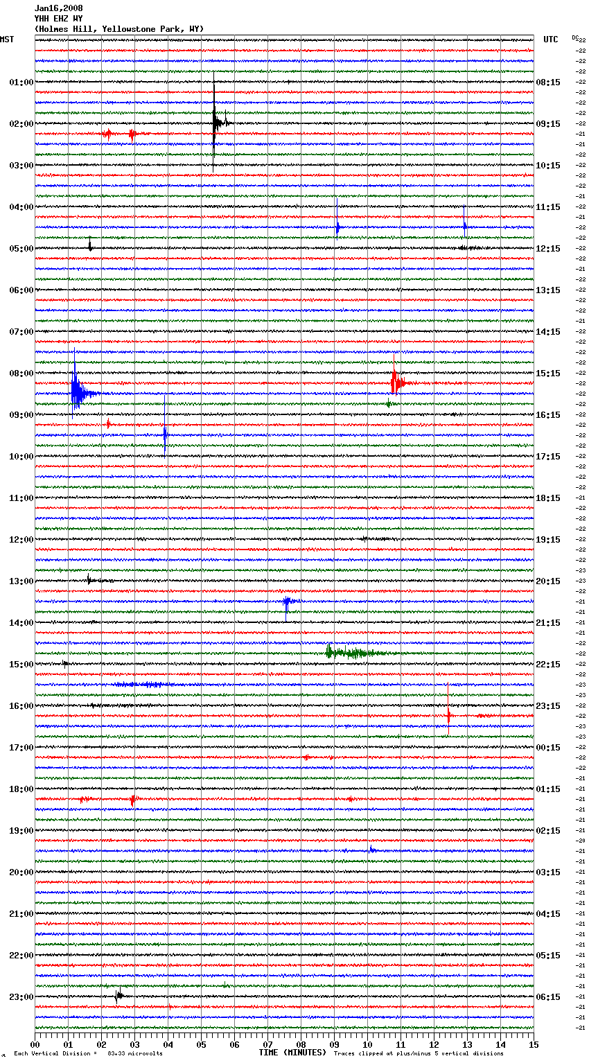Click the 23:15 UTC time label
589x1063 pixels.
click(x=548, y=706)
